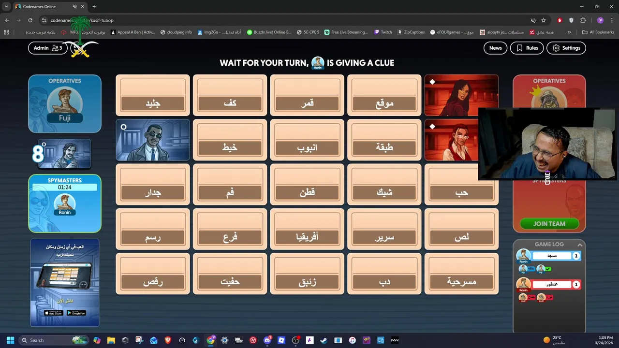This screenshot has height=348, width=619.
Task: Click the game log clue مسجد
Action: pyautogui.click(x=552, y=256)
